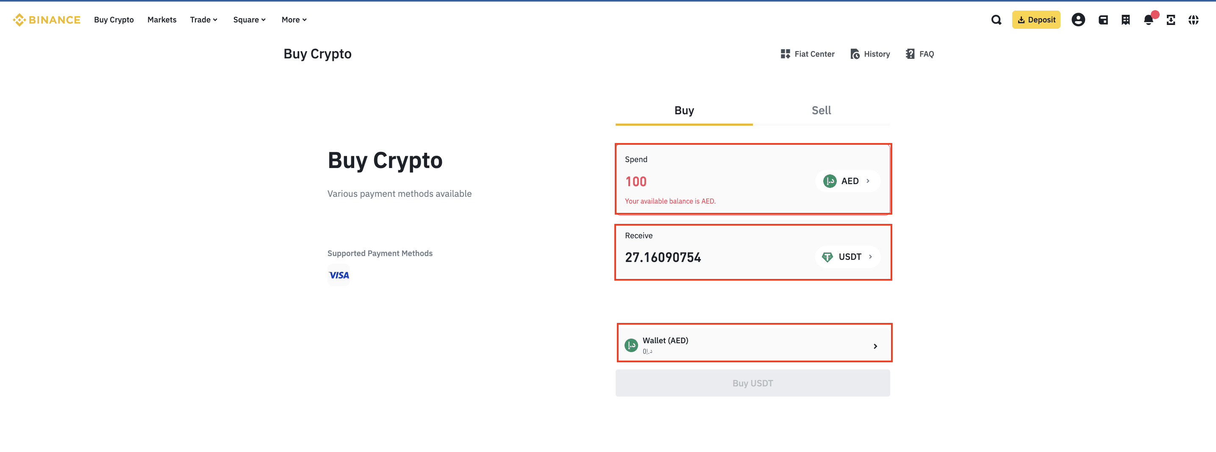
Task: Click the download app icon
Action: coord(1171,20)
